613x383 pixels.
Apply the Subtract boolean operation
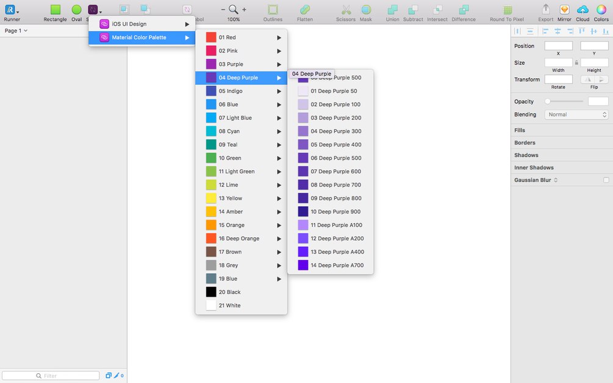pos(413,10)
